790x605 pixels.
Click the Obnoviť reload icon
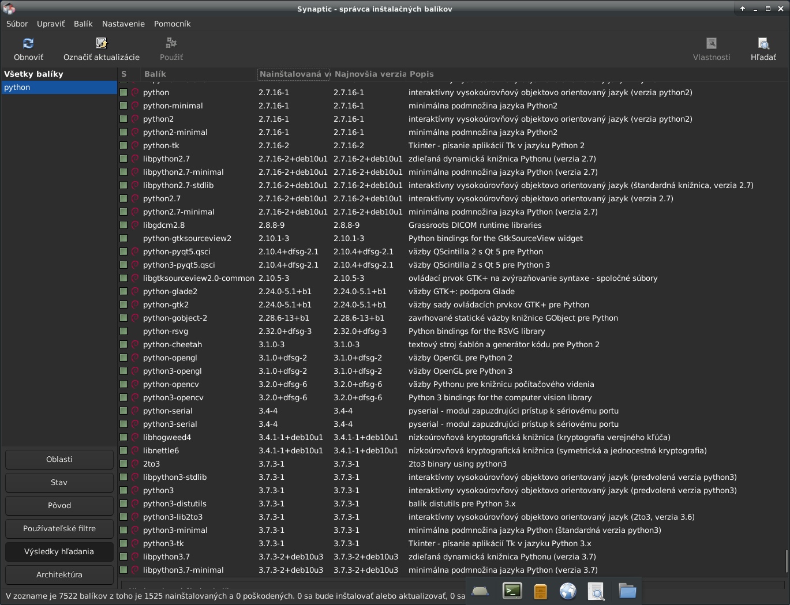(28, 43)
